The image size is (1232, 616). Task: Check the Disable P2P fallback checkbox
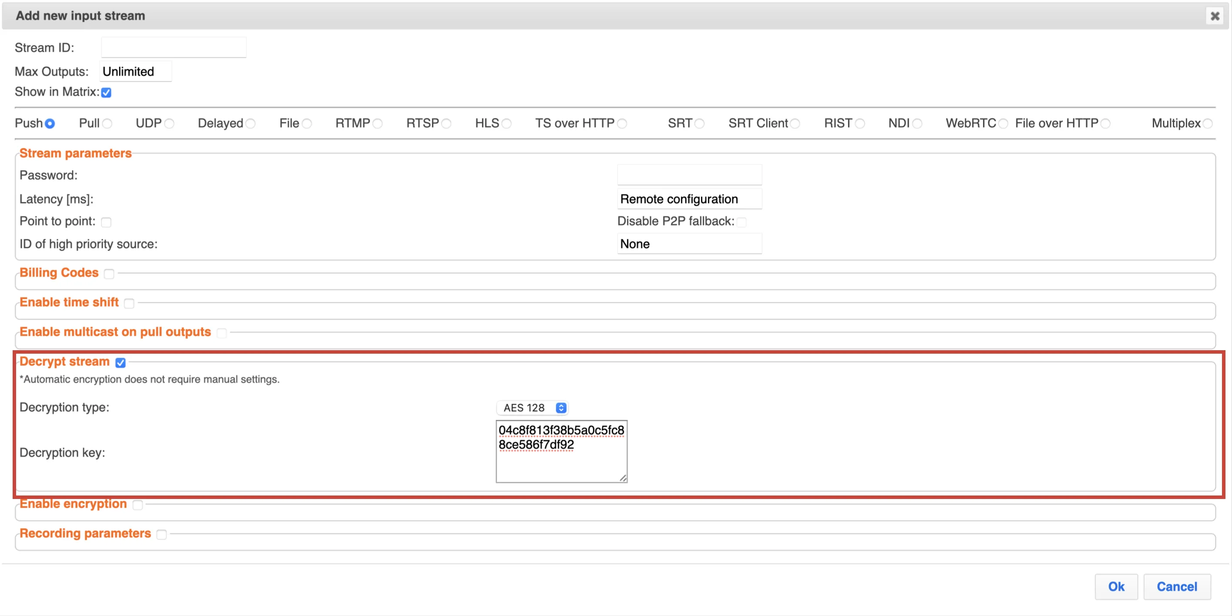pyautogui.click(x=742, y=222)
